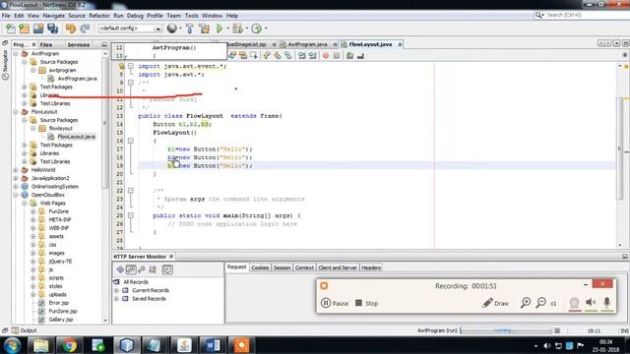
Task: Click the Windows Start button
Action: click(13, 345)
